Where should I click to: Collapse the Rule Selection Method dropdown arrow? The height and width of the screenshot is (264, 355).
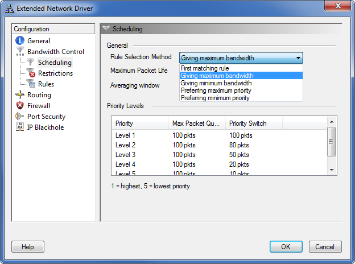click(298, 58)
